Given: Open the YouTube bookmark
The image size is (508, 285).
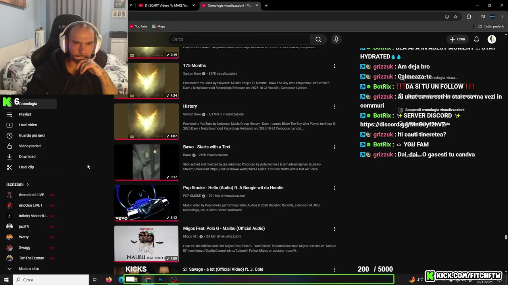Looking at the screenshot, I should click(139, 27).
